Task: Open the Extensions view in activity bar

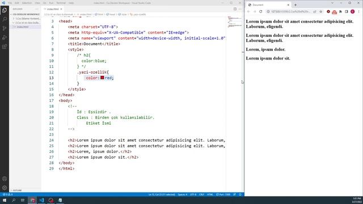Action: [x=5, y=46]
